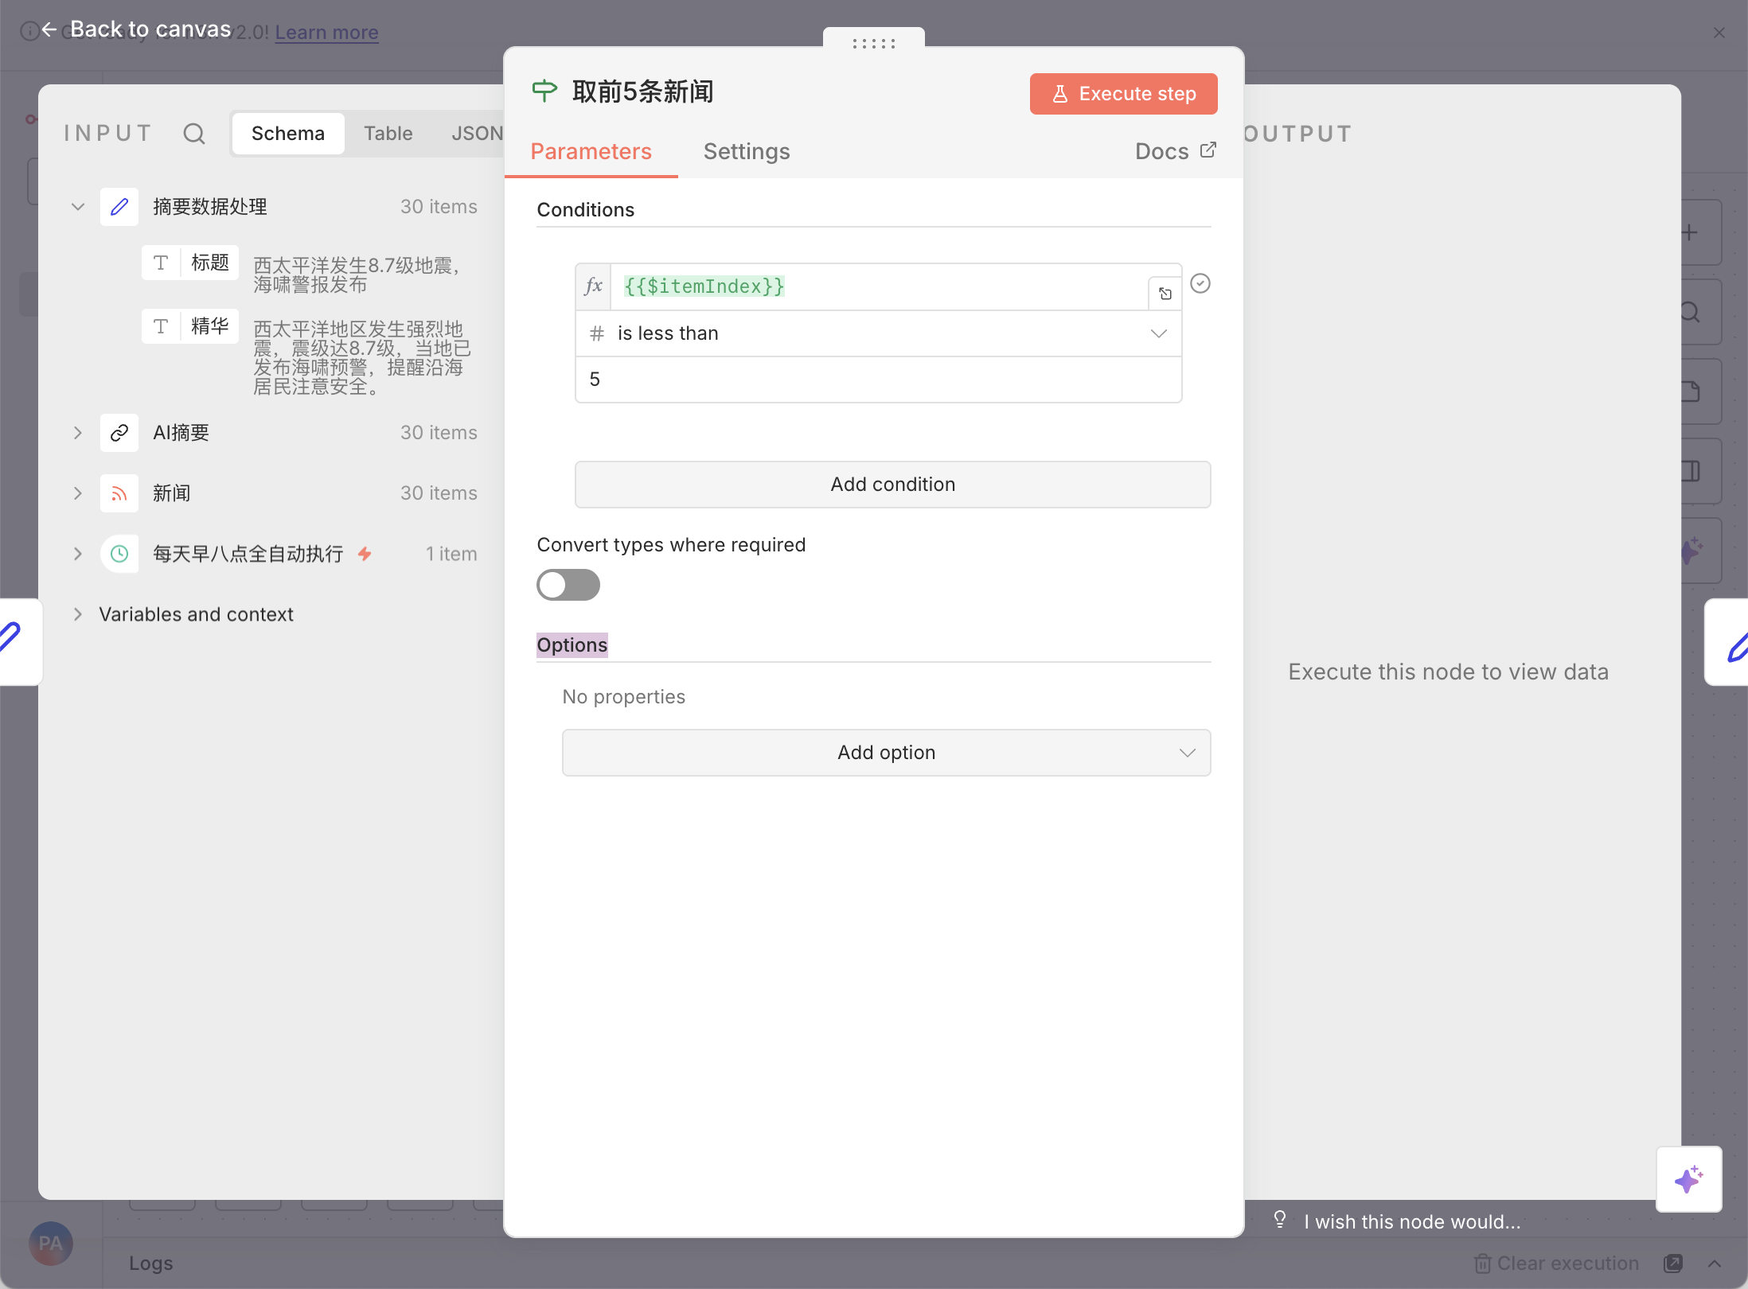1748x1289 pixels.
Task: Open the Add option dropdown
Action: coord(886,753)
